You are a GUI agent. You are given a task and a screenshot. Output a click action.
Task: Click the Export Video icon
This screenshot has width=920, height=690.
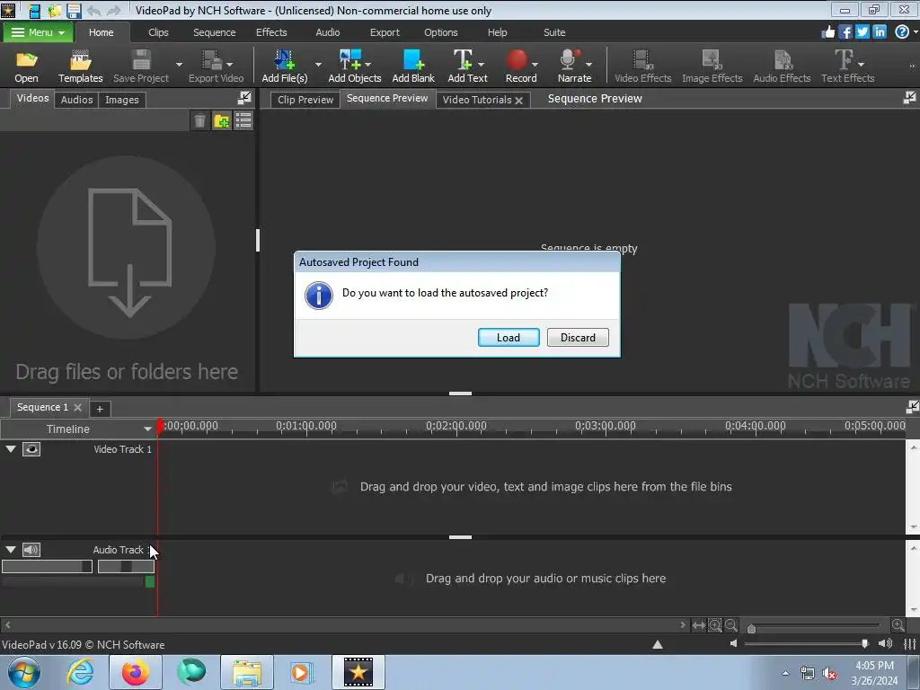click(x=212, y=60)
